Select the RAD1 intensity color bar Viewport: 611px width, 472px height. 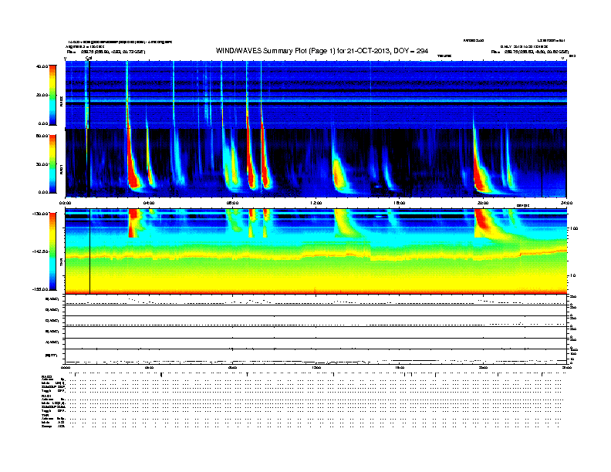(52, 164)
